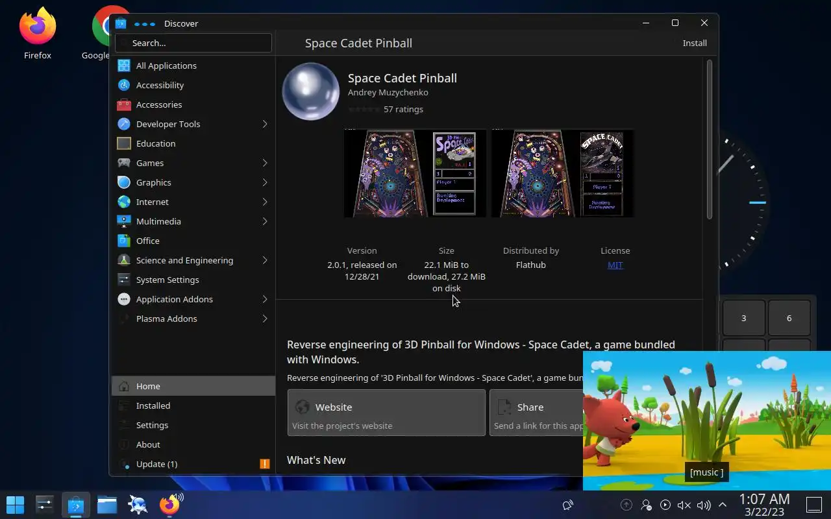This screenshot has width=831, height=519.
Task: Visit the project's Website button
Action: pyautogui.click(x=386, y=413)
